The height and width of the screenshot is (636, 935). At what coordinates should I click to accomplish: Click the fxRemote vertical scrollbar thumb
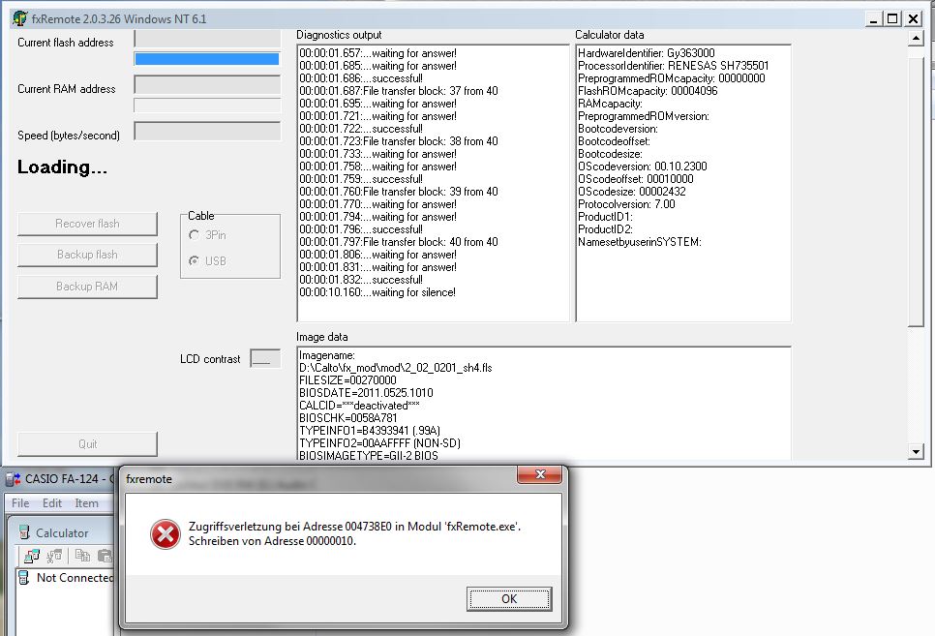[916, 192]
